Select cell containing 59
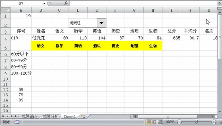222x126 pixels. 21,89
